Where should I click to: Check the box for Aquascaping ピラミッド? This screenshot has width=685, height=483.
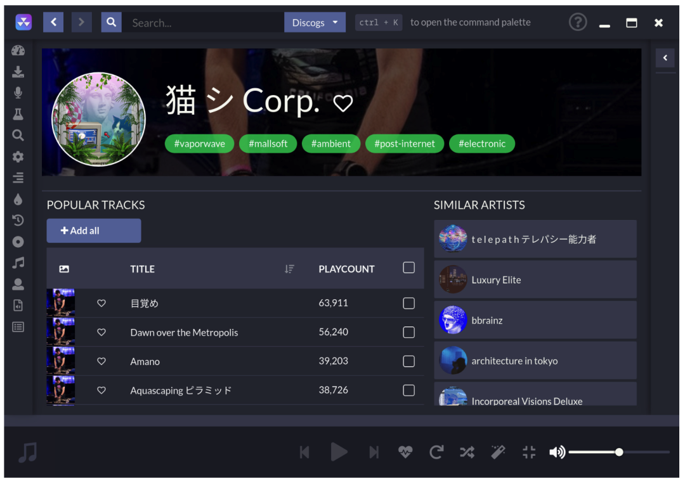coord(408,390)
